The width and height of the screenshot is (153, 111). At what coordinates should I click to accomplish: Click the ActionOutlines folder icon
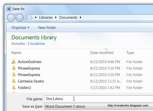pyautogui.click(x=14, y=62)
